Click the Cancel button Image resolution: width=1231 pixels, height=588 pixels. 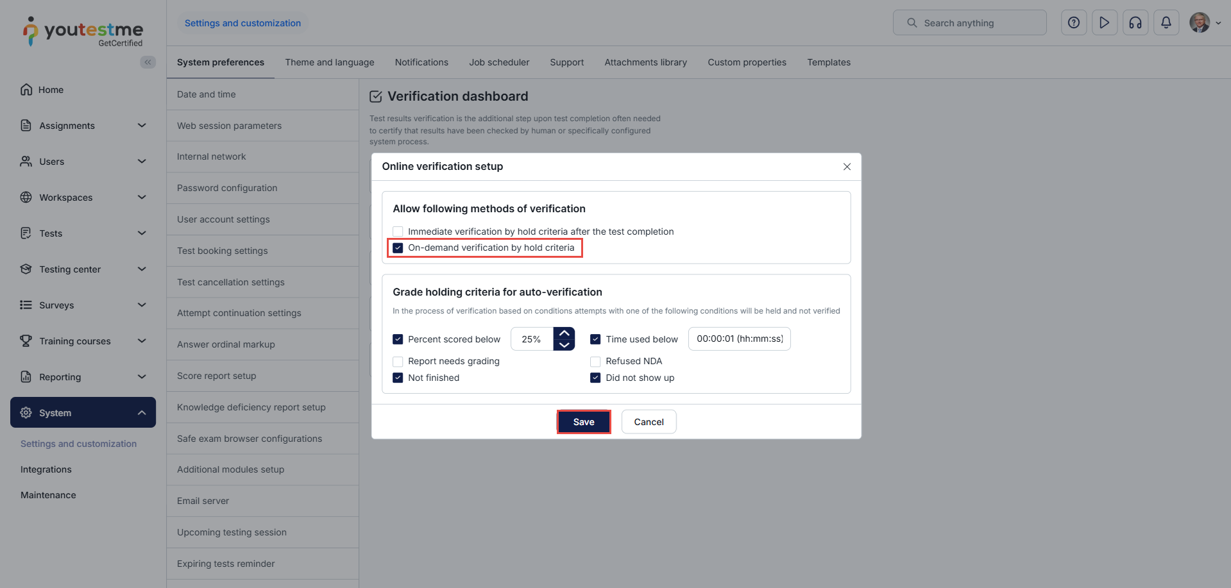(x=649, y=422)
